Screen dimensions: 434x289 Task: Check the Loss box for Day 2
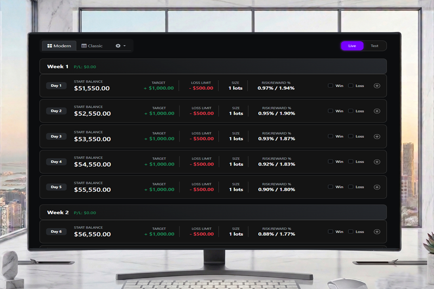point(350,111)
